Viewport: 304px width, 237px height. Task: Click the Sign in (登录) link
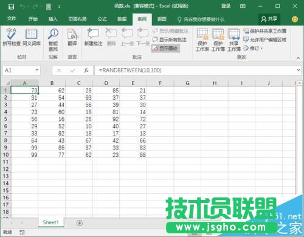[x=226, y=6]
